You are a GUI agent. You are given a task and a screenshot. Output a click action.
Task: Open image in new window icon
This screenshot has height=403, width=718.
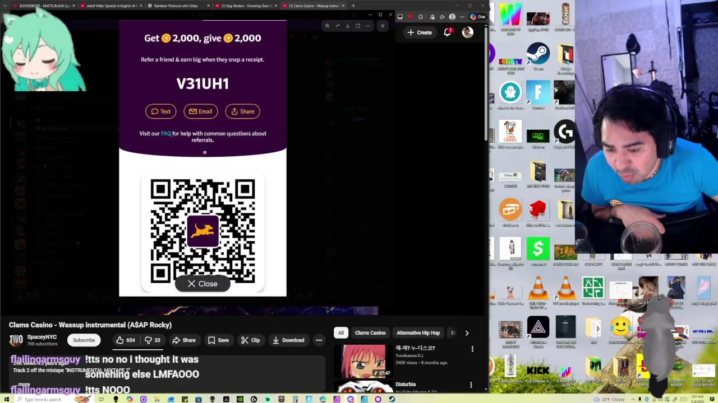[357, 26]
